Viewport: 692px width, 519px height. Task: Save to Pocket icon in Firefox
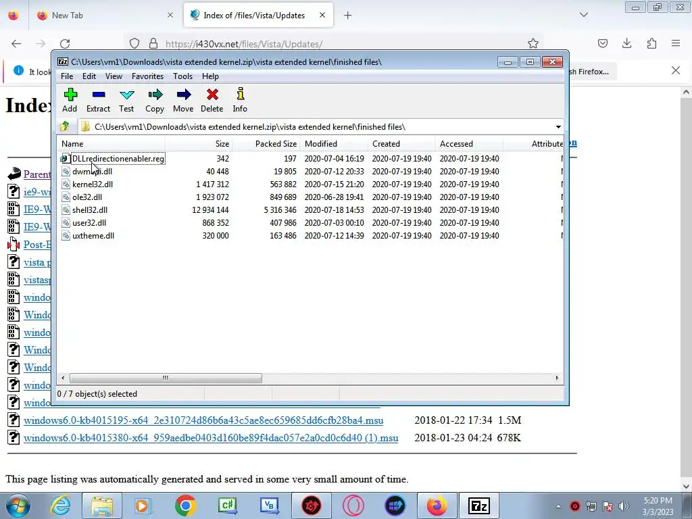click(602, 43)
